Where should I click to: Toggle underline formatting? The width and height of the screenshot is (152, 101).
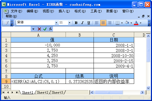coord(89,23)
